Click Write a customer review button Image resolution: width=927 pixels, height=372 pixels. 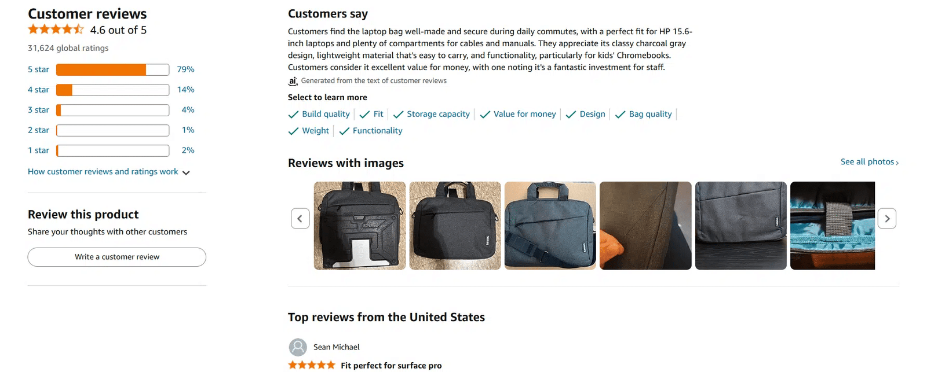pos(117,257)
